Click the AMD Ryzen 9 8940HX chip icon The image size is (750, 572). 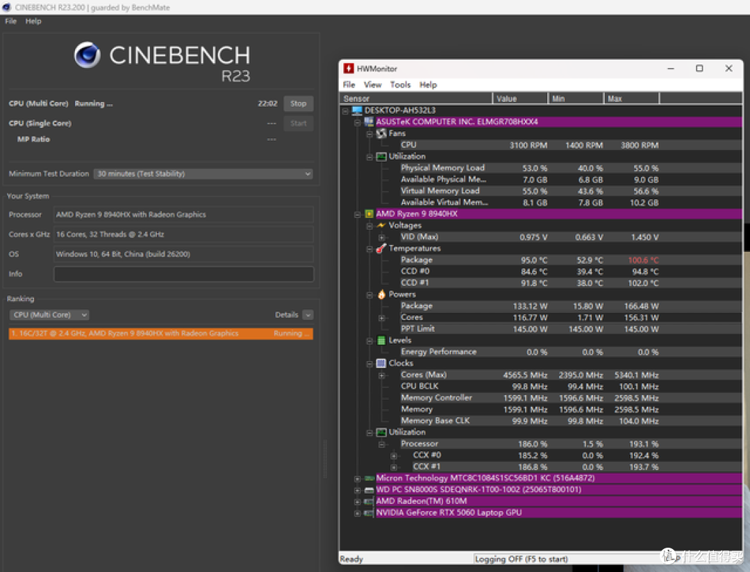369,214
